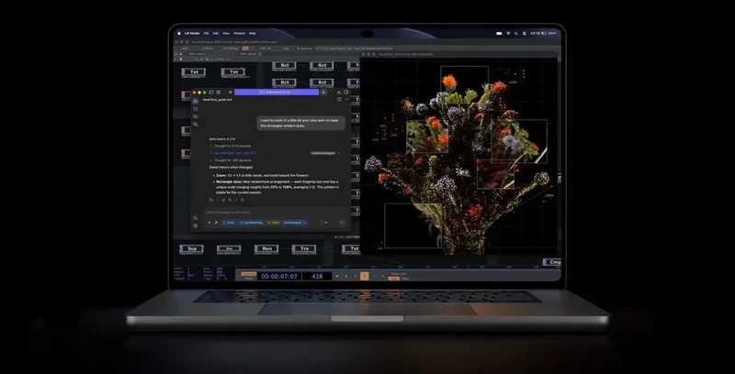This screenshot has width=735, height=374.
Task: Open the purple model selector in LM Studio
Action: click(x=277, y=92)
